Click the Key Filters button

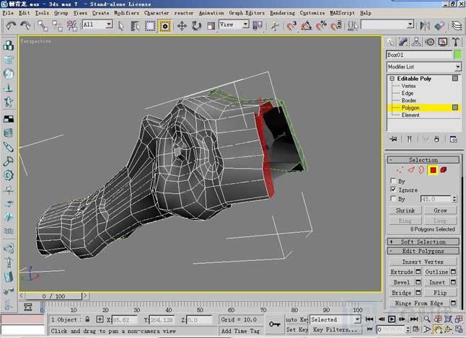(x=335, y=329)
